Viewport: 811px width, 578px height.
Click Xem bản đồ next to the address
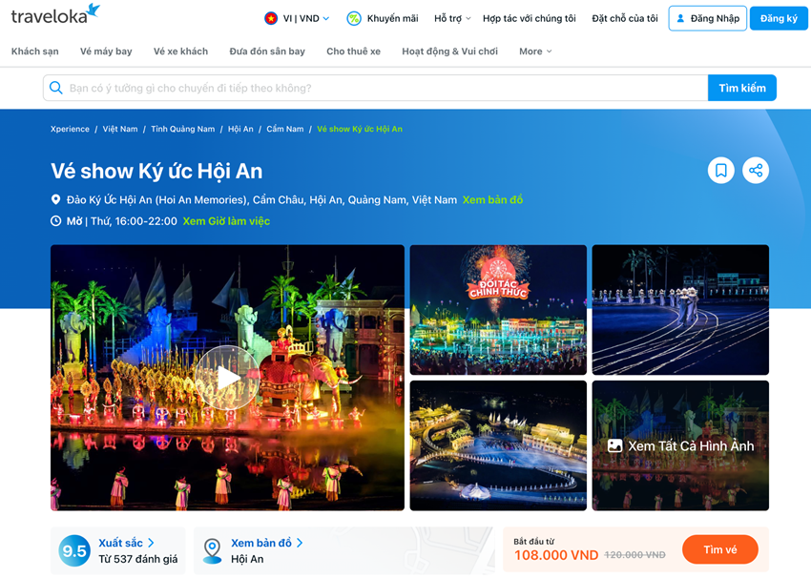tap(492, 199)
